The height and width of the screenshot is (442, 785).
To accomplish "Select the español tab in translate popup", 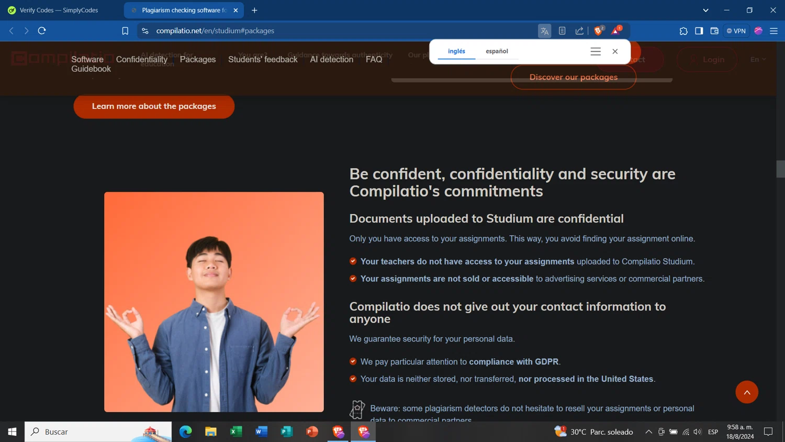I will 497,51.
